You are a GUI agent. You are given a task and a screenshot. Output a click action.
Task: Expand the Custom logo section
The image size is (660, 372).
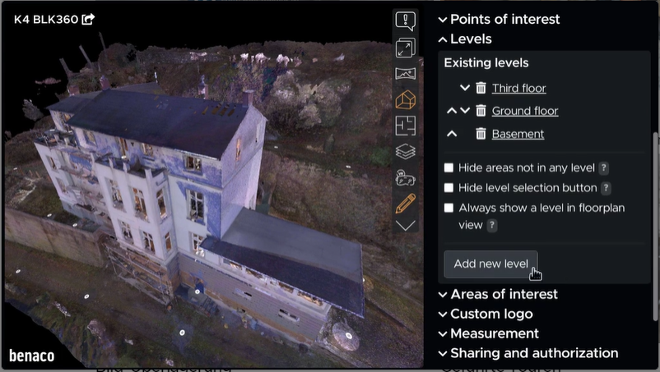(x=486, y=314)
